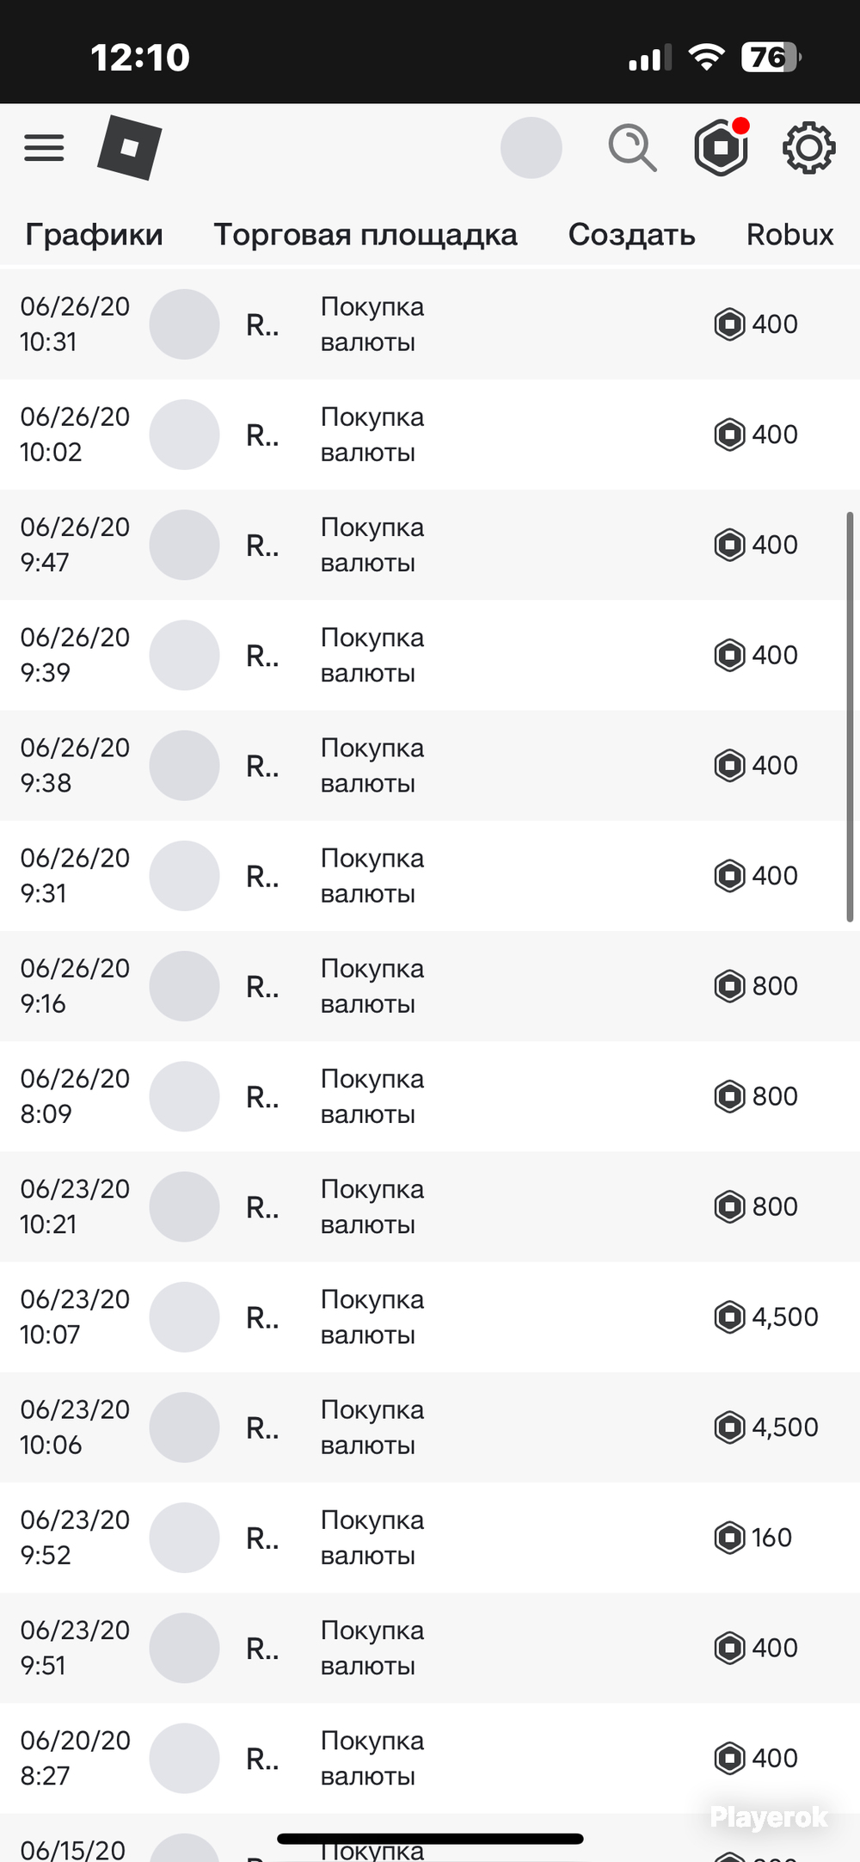The image size is (860, 1862).
Task: Open the R.. link on 06/26/20 10:02 row
Action: [x=262, y=435]
